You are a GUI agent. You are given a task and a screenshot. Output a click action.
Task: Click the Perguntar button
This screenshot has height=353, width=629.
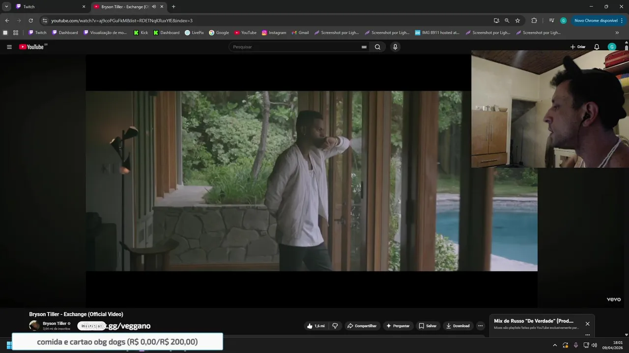coord(398,326)
